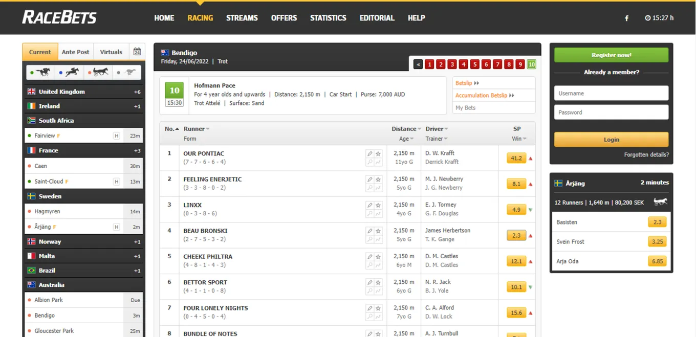
Task: Open My Bets link
Action: point(466,108)
